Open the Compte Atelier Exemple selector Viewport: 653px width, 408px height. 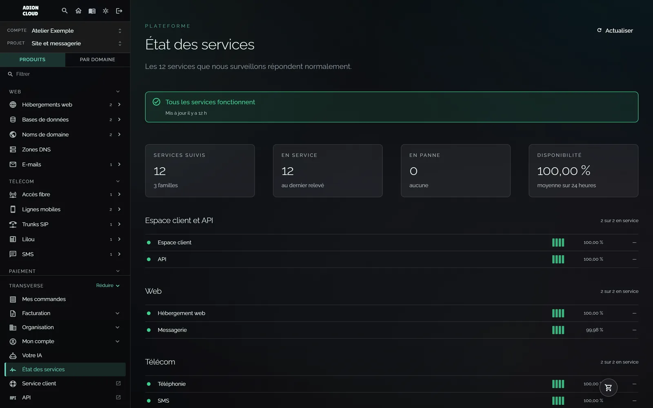click(x=65, y=31)
